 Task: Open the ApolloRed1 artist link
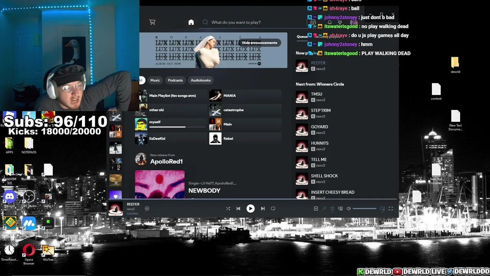click(x=167, y=161)
